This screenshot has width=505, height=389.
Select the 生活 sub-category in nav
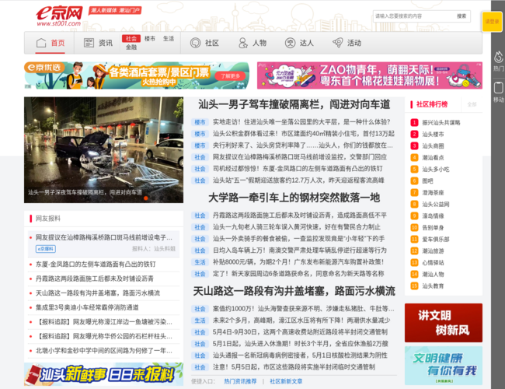[169, 39]
